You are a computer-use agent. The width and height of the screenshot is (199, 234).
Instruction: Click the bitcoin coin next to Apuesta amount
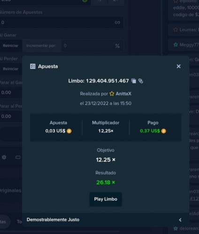click(x=69, y=131)
